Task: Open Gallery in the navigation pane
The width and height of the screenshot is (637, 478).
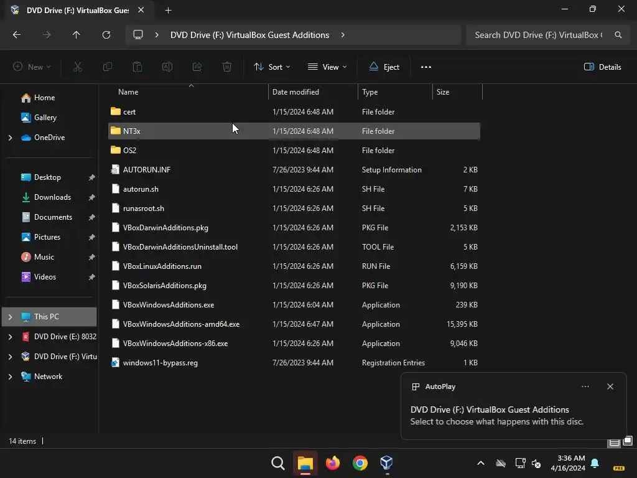Action: 45,118
